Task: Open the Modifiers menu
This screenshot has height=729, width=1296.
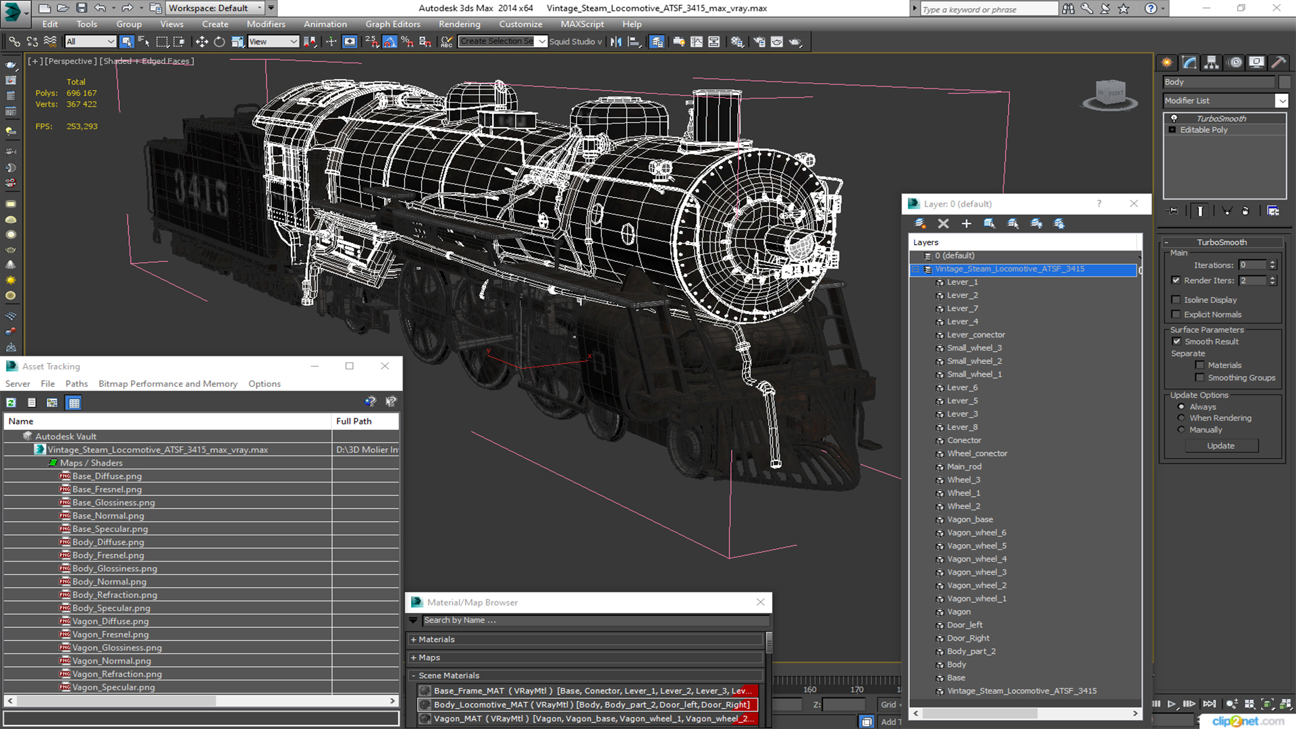Action: (265, 24)
